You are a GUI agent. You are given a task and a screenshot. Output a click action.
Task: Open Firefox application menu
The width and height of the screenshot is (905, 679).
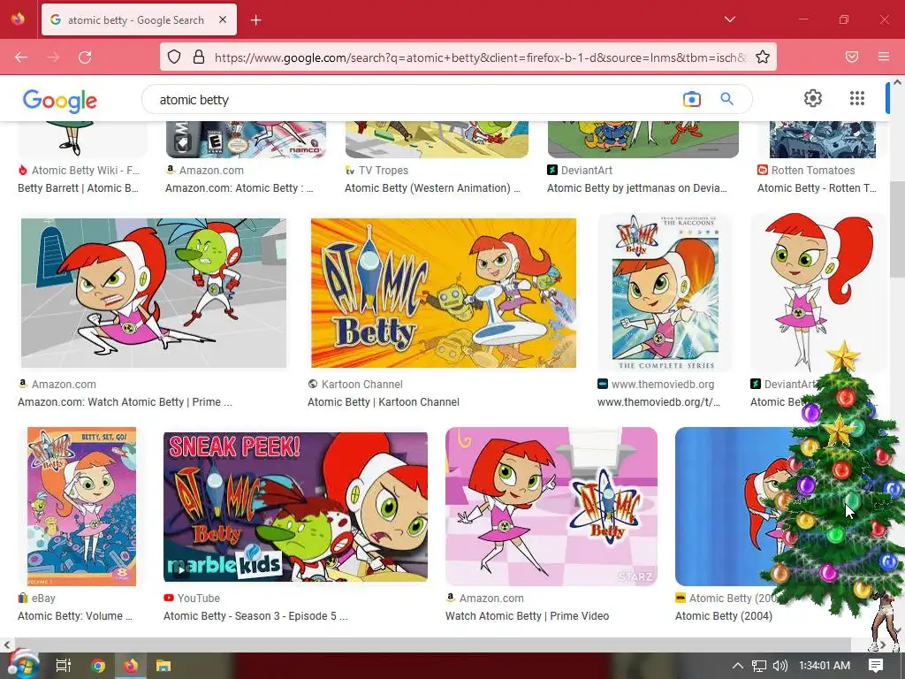pyautogui.click(x=884, y=57)
